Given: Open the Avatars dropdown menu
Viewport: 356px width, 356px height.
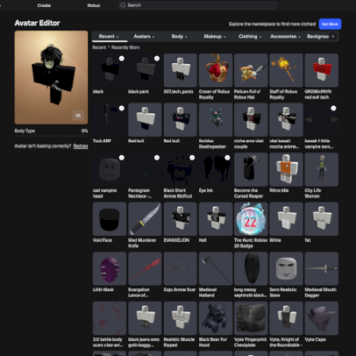Looking at the screenshot, I should pos(144,36).
